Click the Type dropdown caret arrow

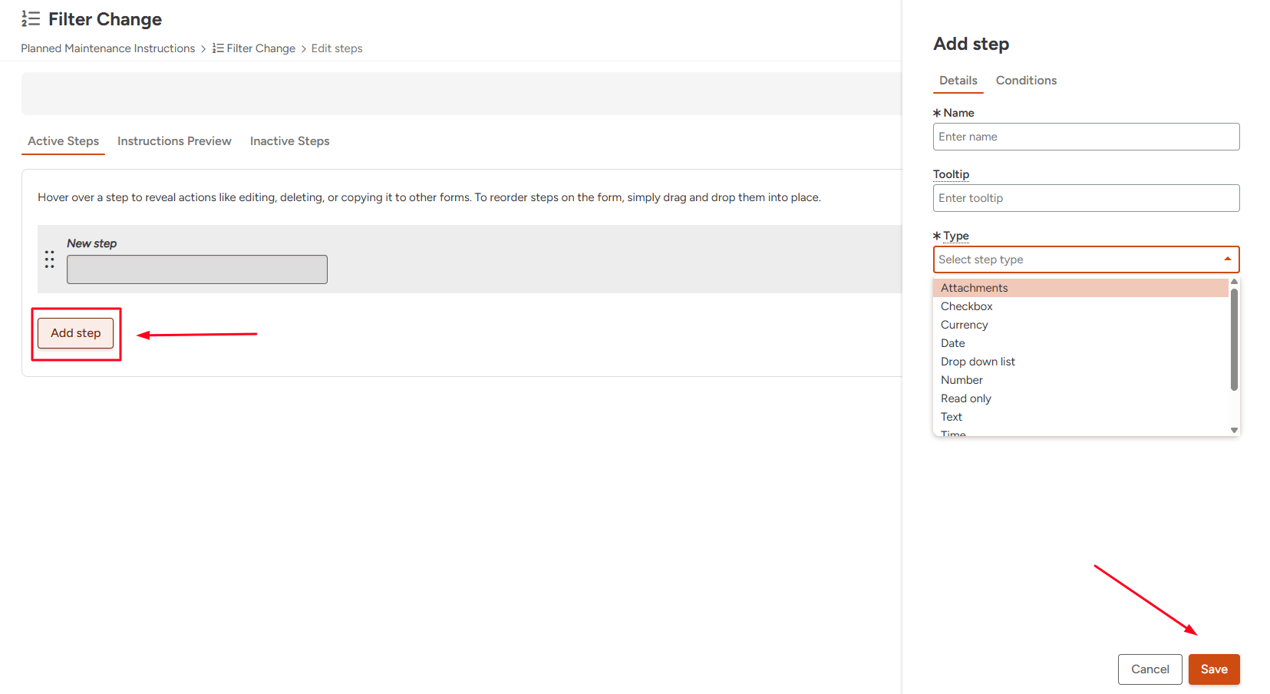pos(1227,259)
